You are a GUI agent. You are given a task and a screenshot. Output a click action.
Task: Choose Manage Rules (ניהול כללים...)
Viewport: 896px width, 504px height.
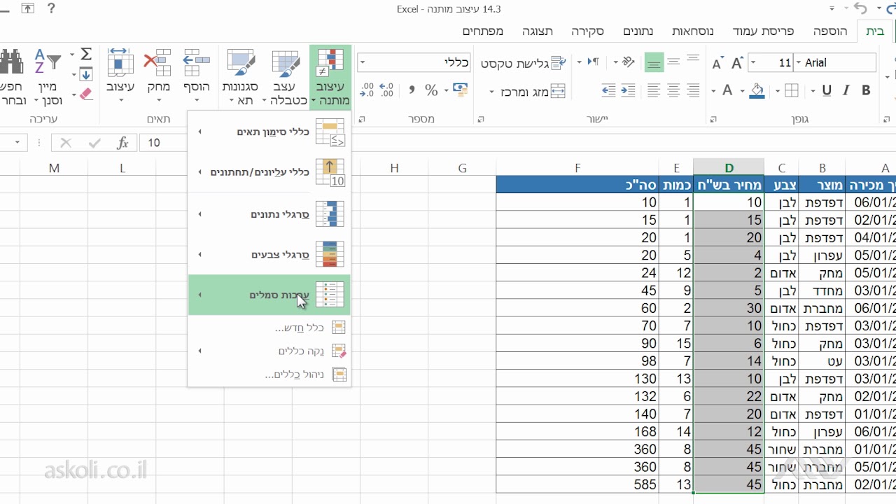click(x=269, y=374)
